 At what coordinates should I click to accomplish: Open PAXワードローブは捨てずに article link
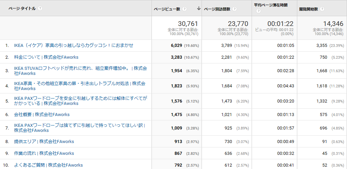click(79, 128)
